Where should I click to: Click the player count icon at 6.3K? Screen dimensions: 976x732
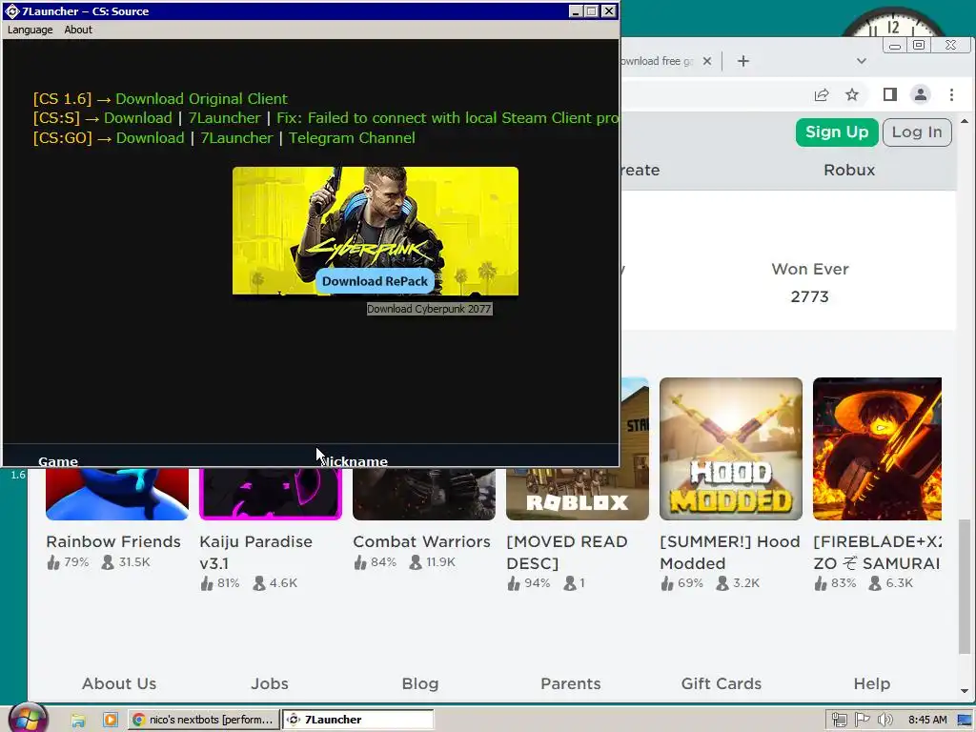click(875, 584)
